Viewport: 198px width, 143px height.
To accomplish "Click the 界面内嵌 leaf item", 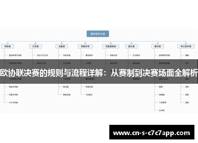I will 89,87.
